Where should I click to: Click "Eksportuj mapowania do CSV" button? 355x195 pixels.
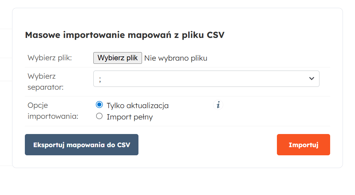click(x=82, y=145)
